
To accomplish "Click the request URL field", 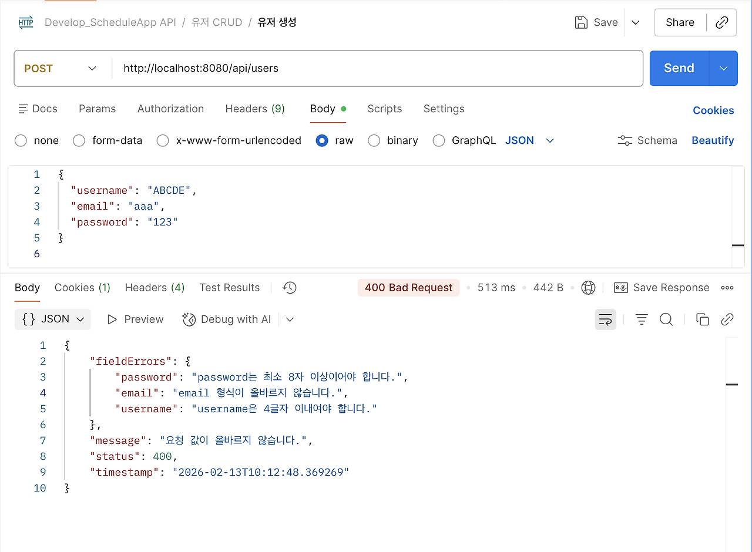I will (x=377, y=68).
